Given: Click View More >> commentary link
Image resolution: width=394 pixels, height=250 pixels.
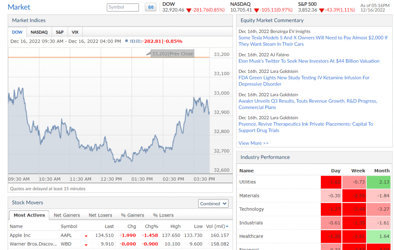Looking at the screenshot, I should coord(253,143).
